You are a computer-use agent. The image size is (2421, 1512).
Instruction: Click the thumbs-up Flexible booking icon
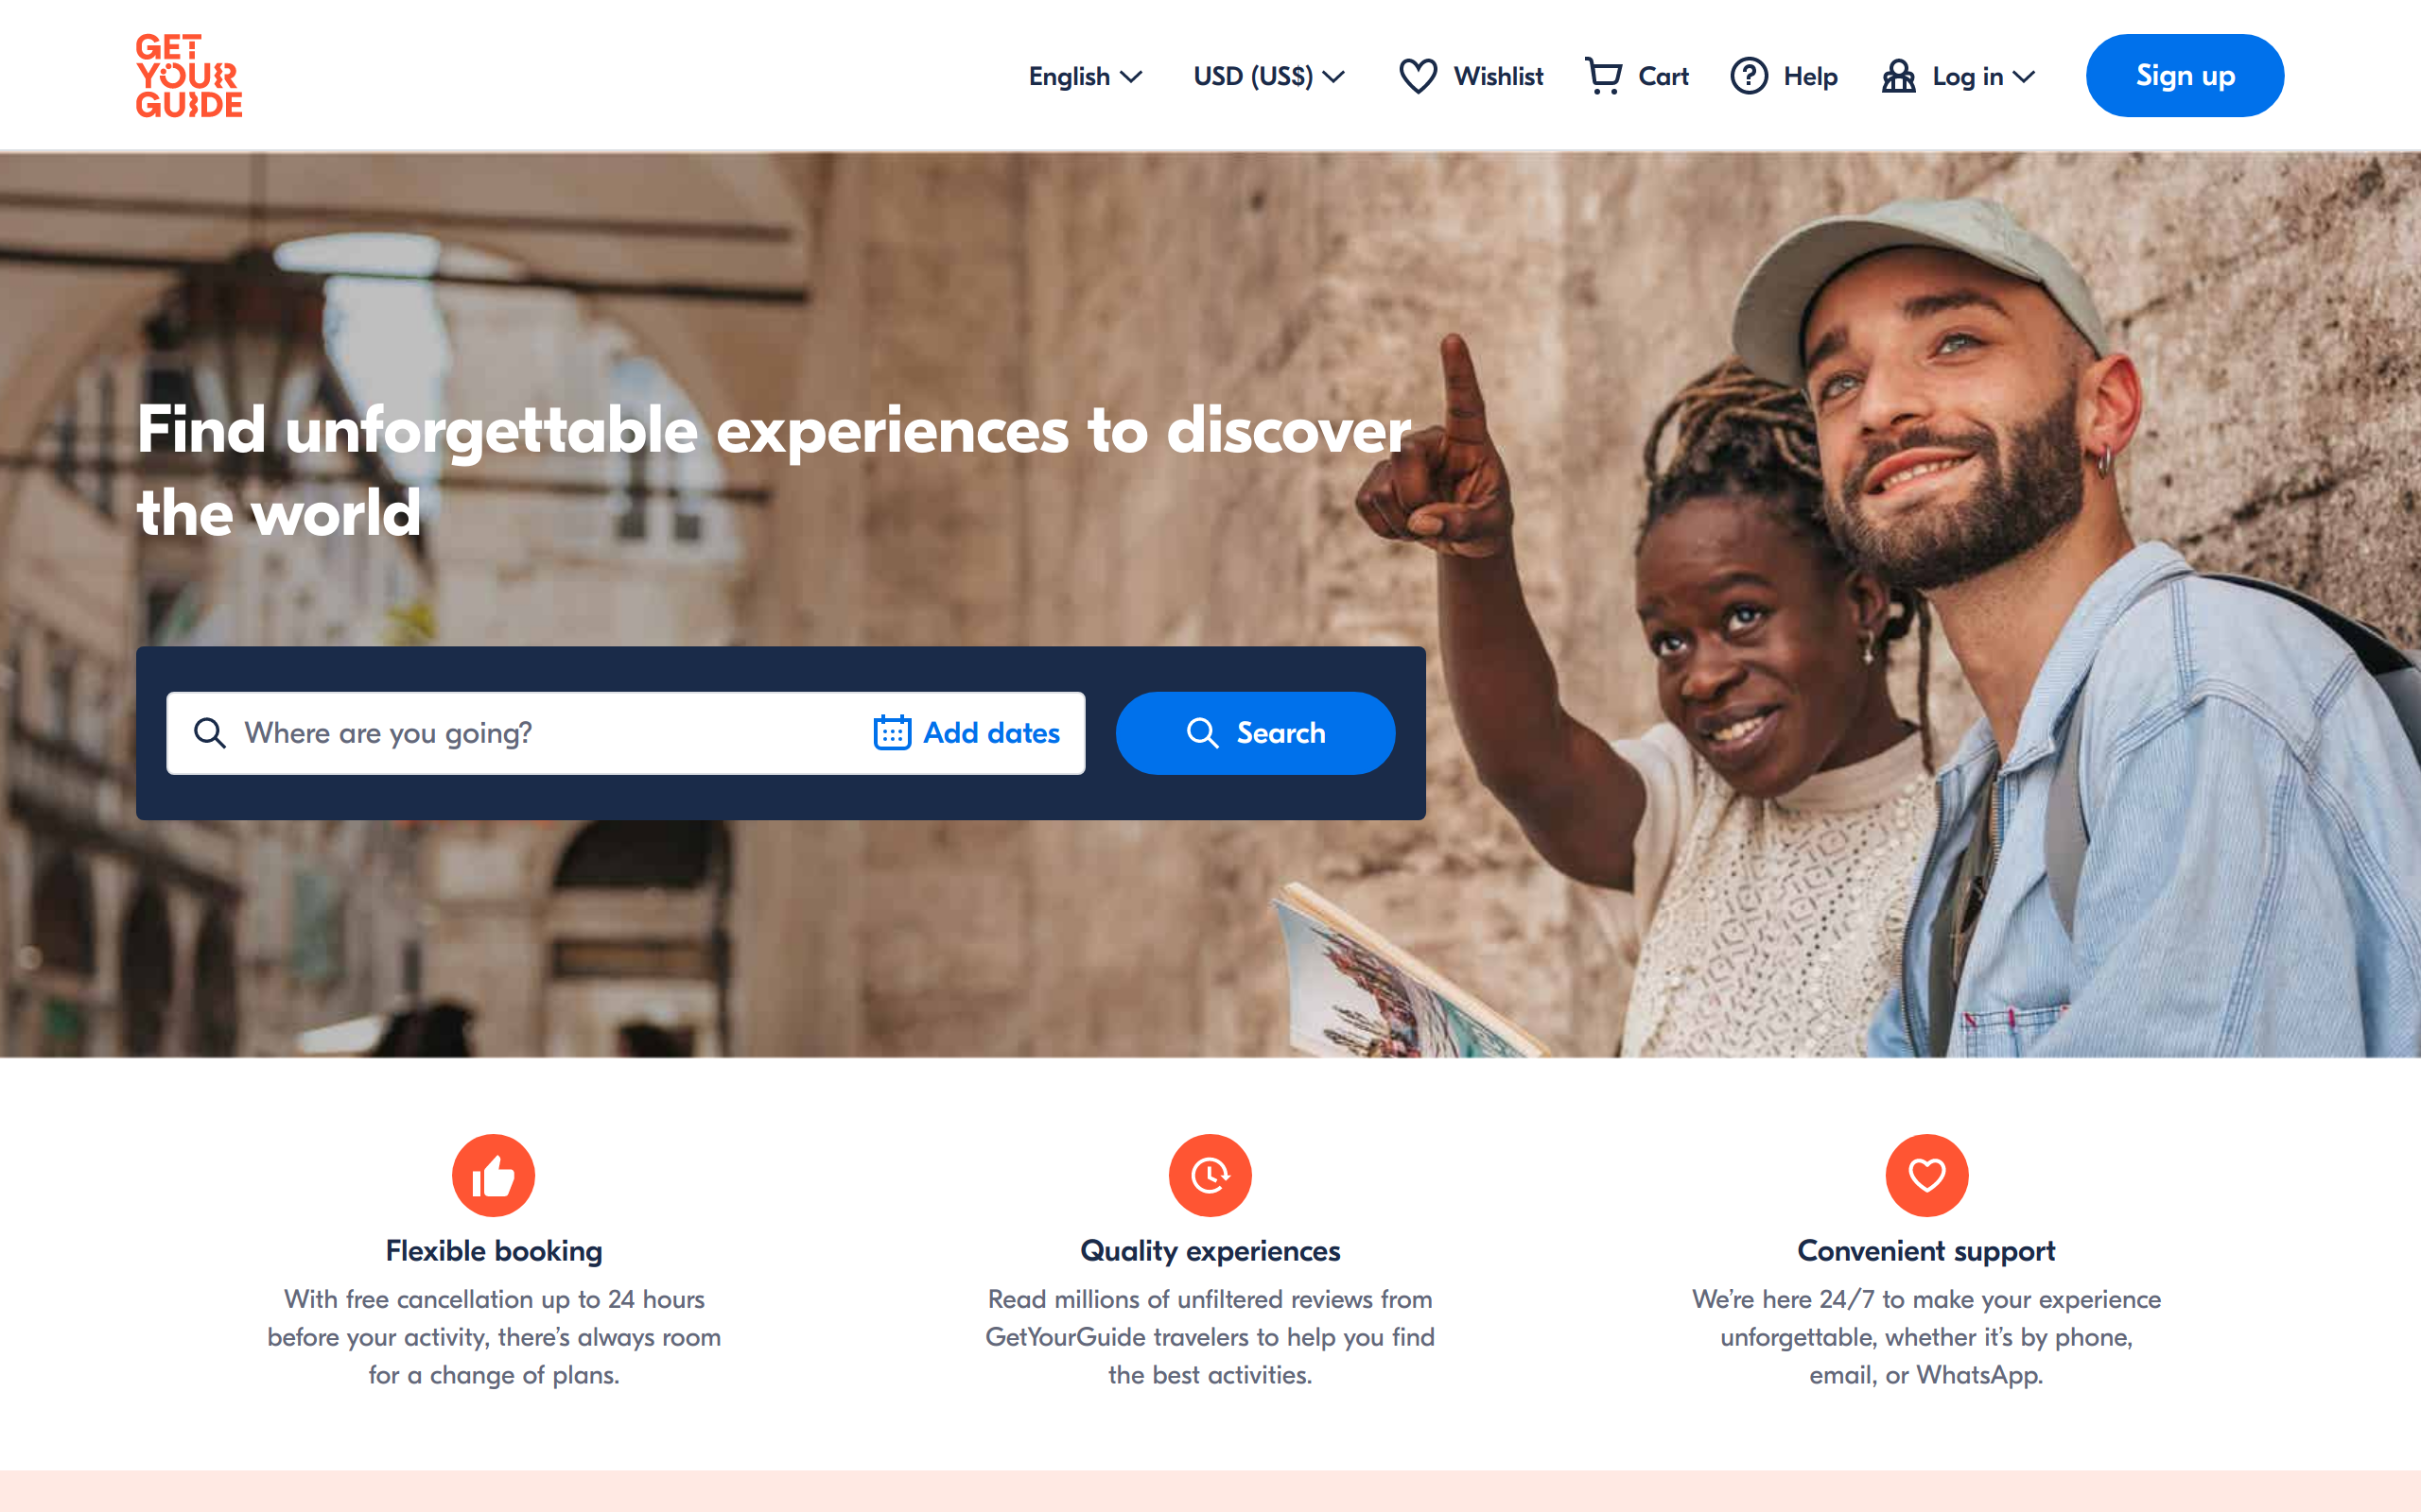[494, 1175]
